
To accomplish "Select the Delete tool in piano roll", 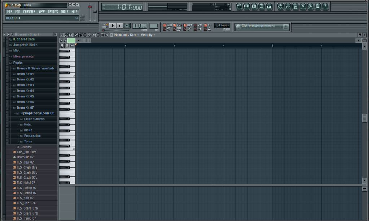I will (85, 35).
